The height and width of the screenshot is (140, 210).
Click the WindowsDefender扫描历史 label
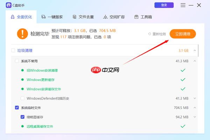[48, 98]
